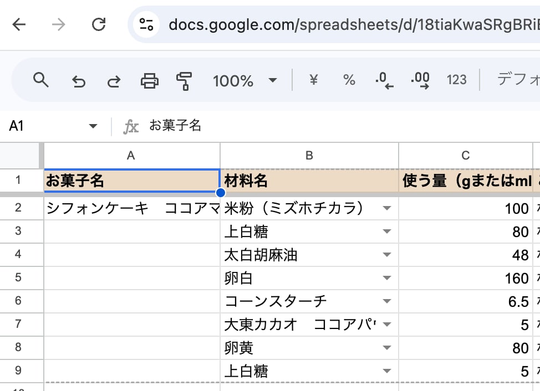Undo the last action
The width and height of the screenshot is (540, 391).
click(x=79, y=81)
